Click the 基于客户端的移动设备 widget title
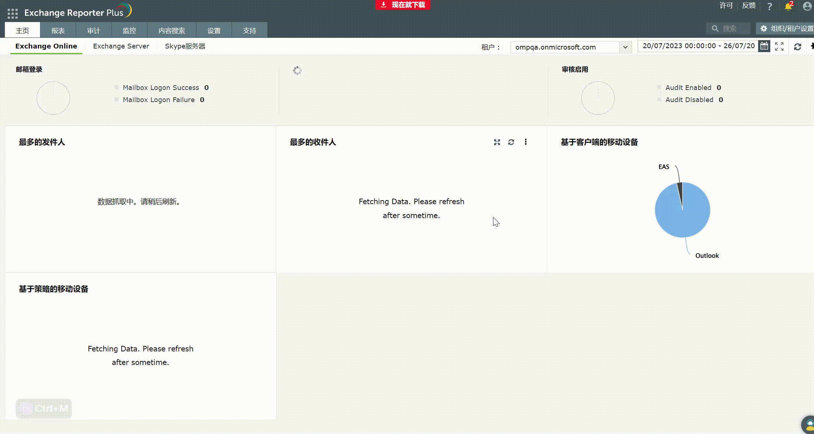Screen dimensions: 814x434 point(599,142)
